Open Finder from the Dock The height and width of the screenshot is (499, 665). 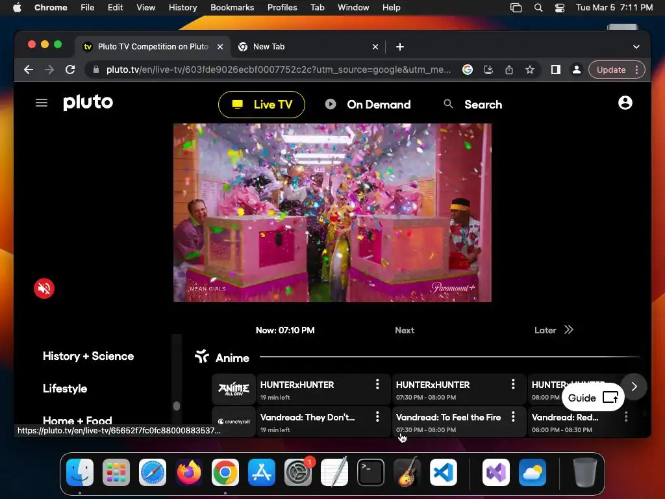80,472
